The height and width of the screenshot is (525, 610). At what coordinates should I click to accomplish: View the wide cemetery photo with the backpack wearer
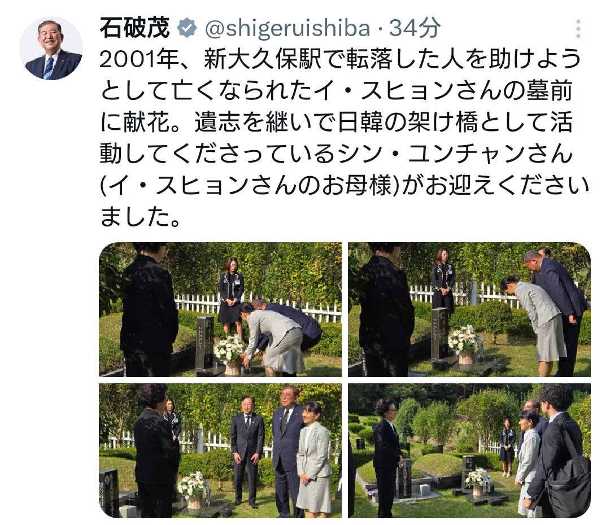pos(469,450)
